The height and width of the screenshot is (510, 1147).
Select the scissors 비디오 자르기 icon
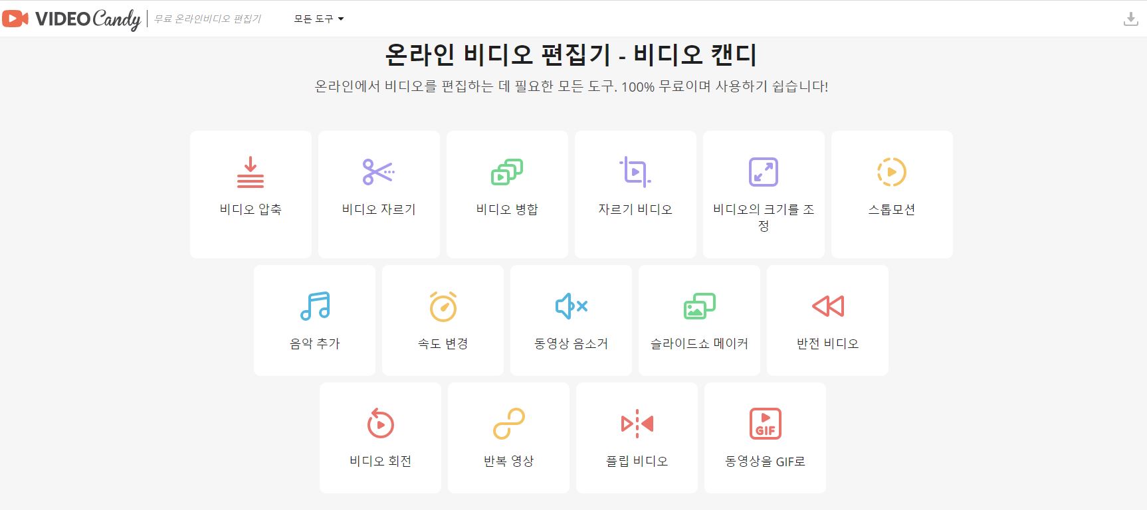coord(379,172)
